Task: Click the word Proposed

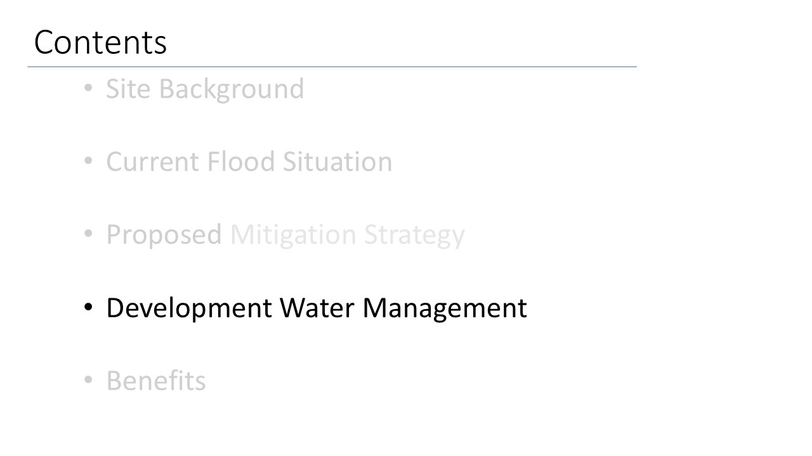Action: 164,235
